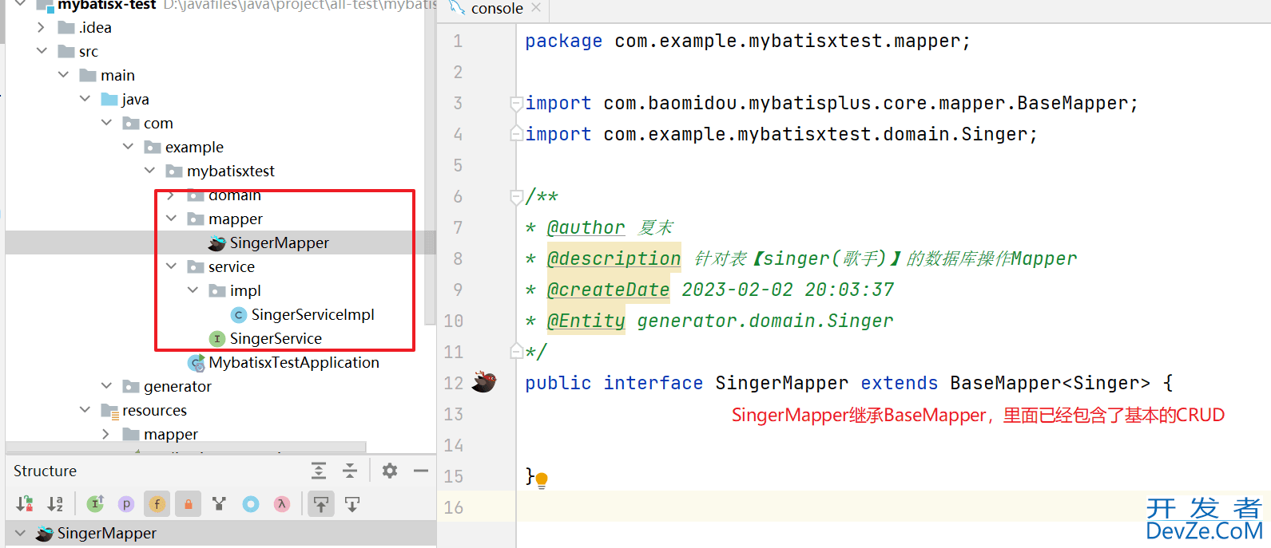Close the console tab
Viewport: 1271px width, 548px height.
coord(536,8)
